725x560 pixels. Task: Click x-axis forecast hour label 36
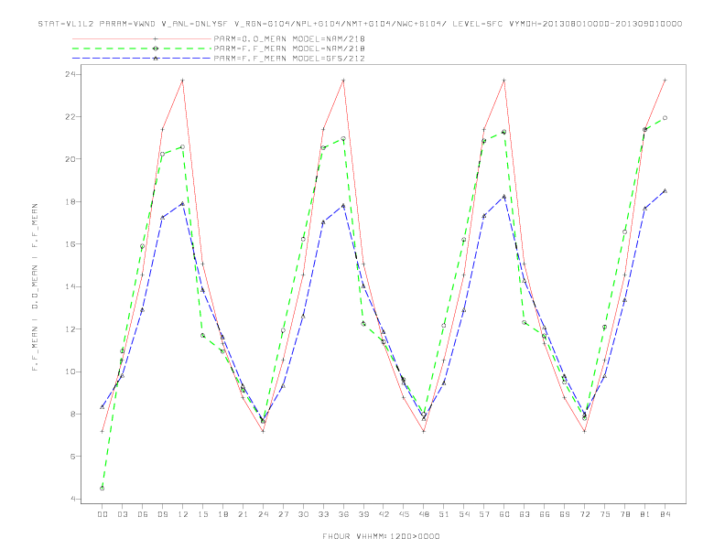(x=343, y=514)
